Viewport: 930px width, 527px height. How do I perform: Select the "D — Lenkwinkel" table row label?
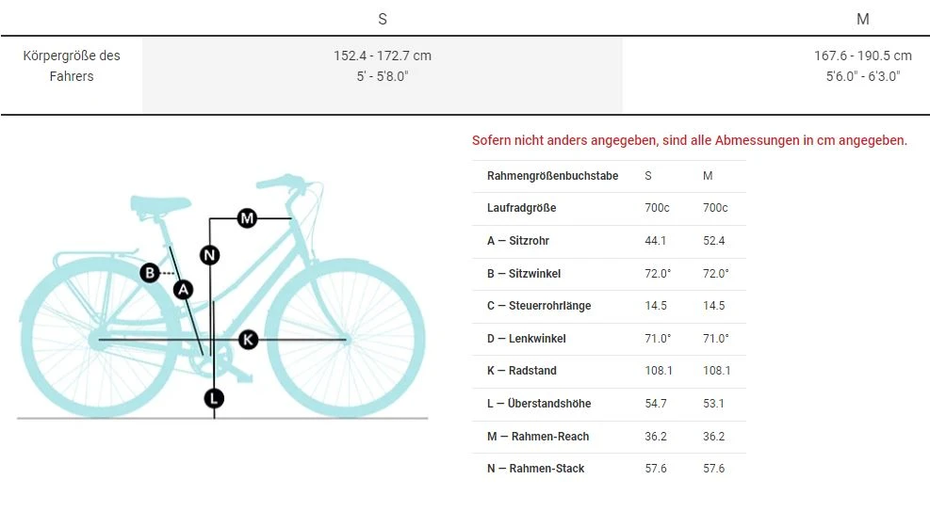click(x=526, y=339)
